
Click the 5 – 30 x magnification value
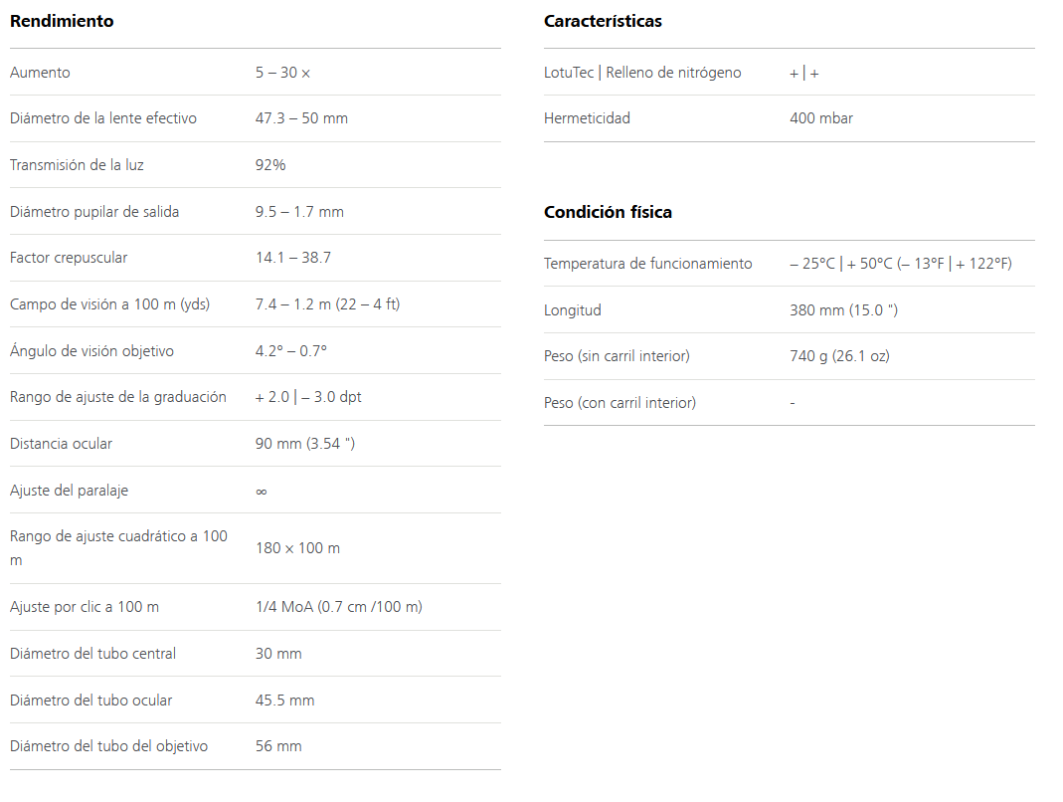282,73
